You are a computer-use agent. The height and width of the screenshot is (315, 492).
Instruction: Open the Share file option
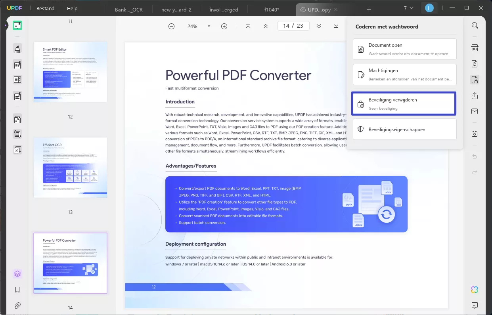(x=475, y=96)
